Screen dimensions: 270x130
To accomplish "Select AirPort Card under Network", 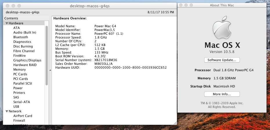I will 23,116.
